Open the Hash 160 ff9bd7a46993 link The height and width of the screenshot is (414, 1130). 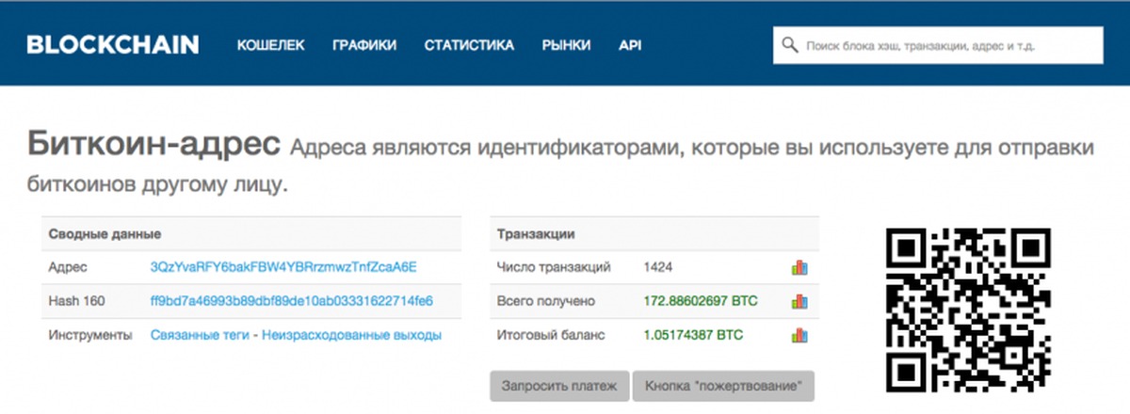tap(291, 301)
